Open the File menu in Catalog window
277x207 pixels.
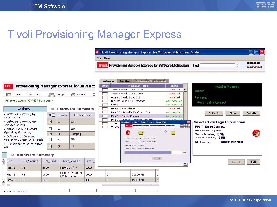98,58
